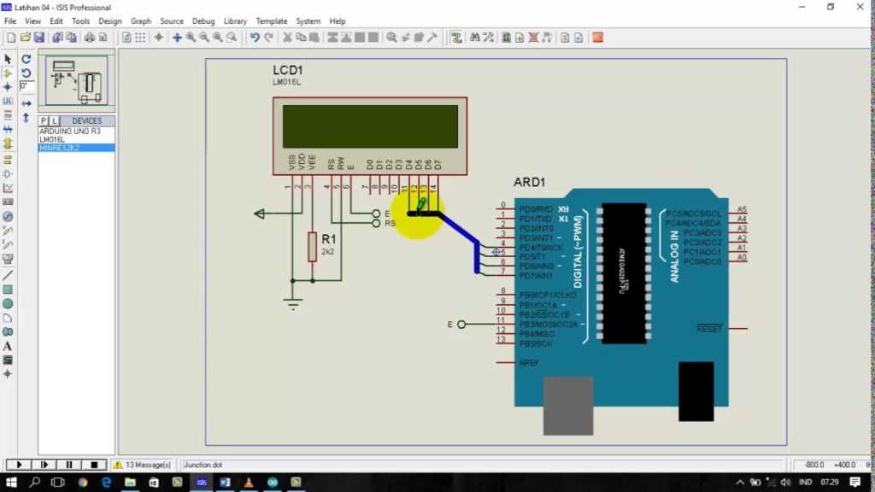Open the Virtual Instruments mode tool
The height and width of the screenshot is (492, 875).
[x=8, y=259]
